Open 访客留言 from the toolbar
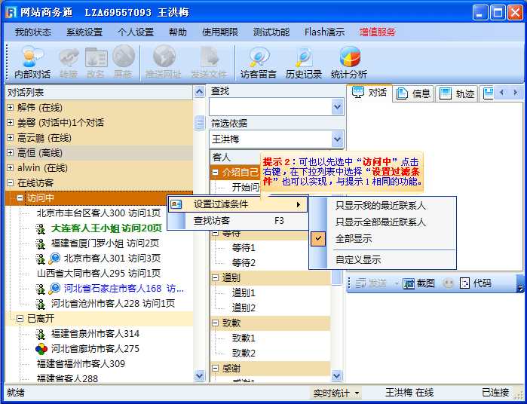Image resolution: width=527 pixels, height=404 pixels. click(259, 62)
